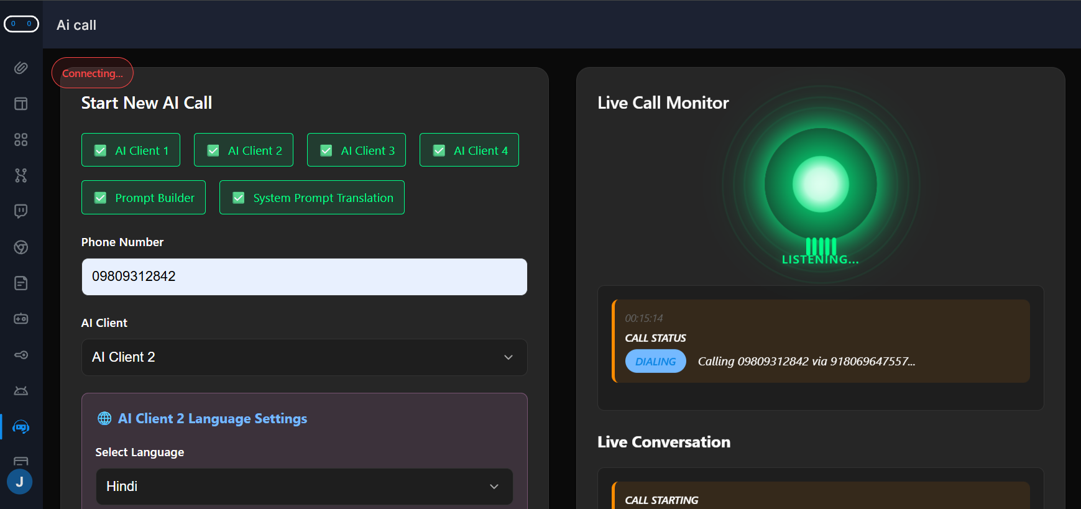The width and height of the screenshot is (1081, 509).
Task: Click the CALL STATUS label
Action: (656, 338)
